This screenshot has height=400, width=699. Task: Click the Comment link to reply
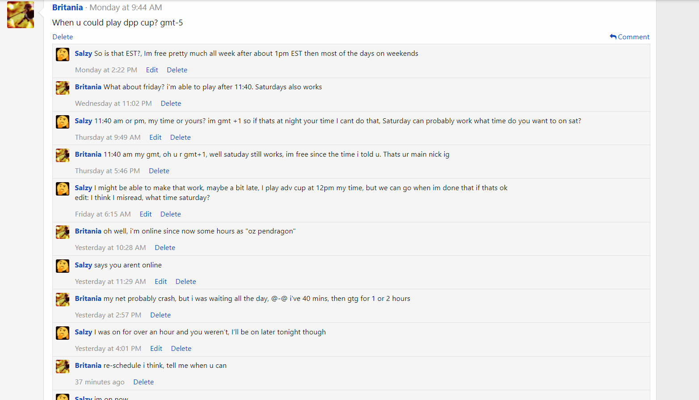pos(633,37)
